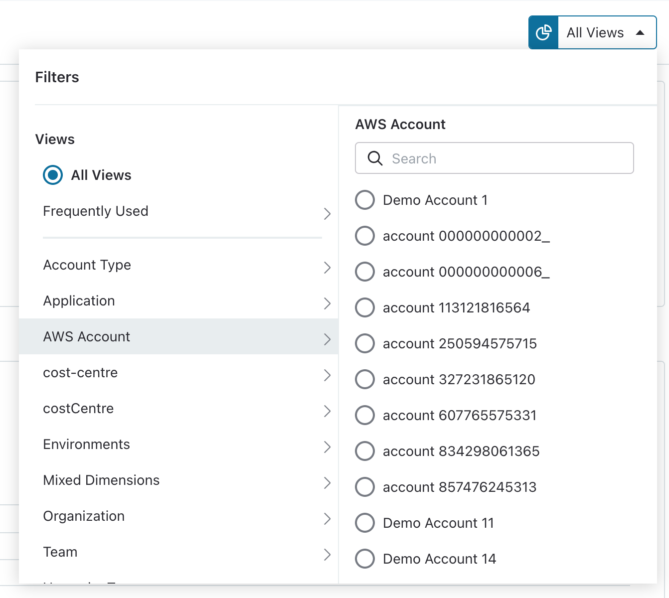Click account 834298061365 label

461,451
